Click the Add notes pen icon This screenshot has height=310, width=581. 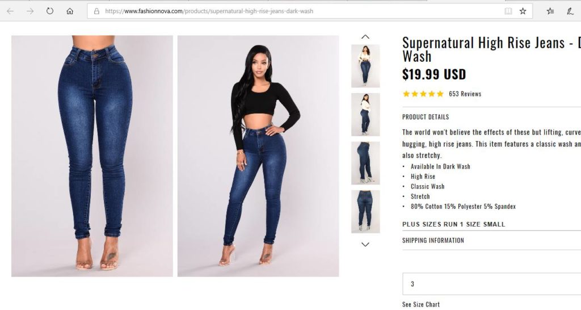coord(570,11)
